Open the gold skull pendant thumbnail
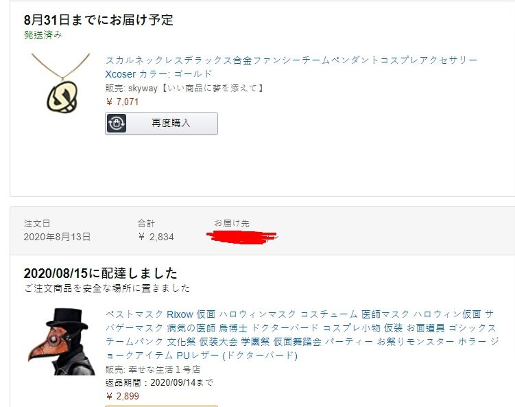This screenshot has width=515, height=407. (x=61, y=83)
